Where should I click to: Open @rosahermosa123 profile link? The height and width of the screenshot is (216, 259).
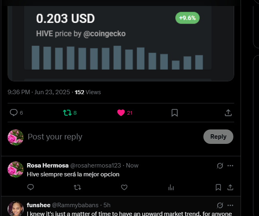coord(96,166)
